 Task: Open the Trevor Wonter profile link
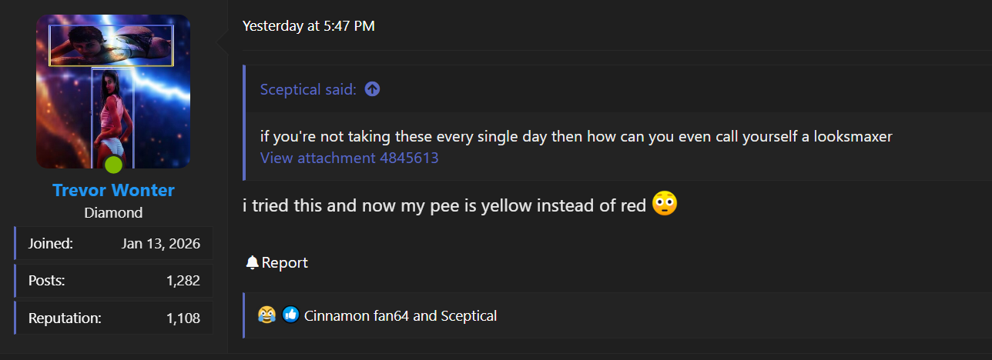(x=113, y=190)
